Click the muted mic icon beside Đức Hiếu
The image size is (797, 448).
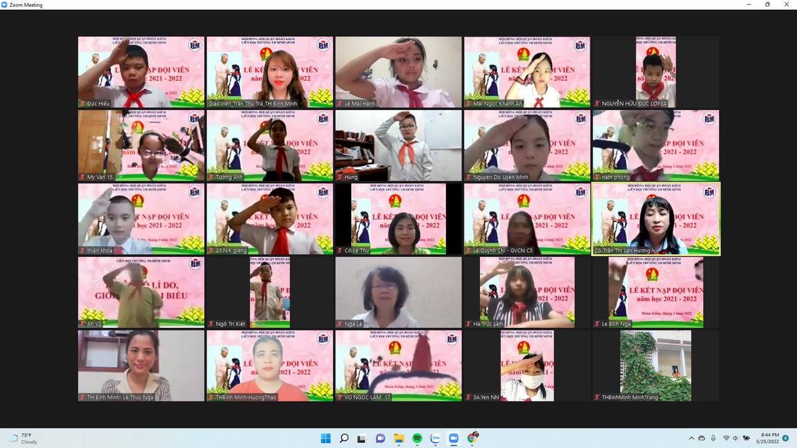pos(82,103)
